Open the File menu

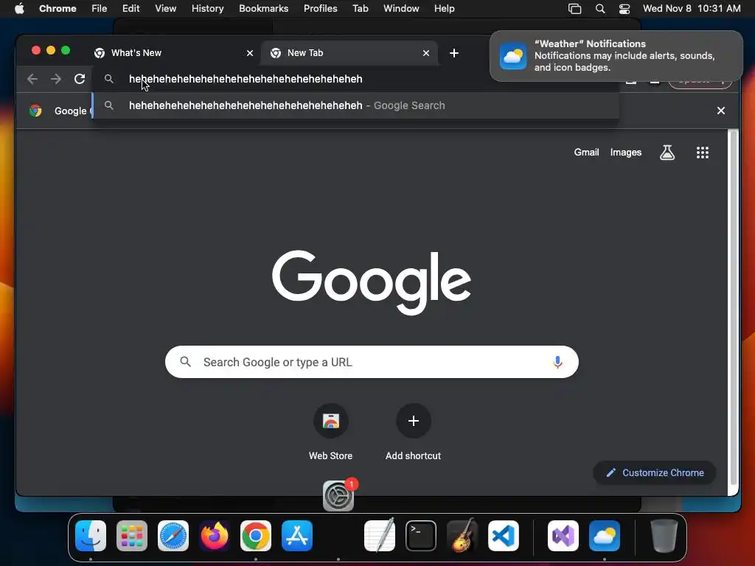tap(100, 9)
